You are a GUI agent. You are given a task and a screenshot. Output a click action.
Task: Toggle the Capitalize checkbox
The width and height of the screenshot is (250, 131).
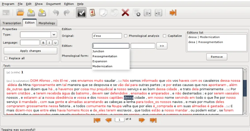click(164, 36)
